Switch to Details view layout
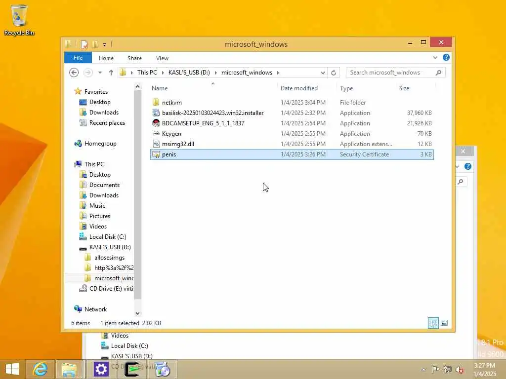The height and width of the screenshot is (379, 506). (x=433, y=323)
